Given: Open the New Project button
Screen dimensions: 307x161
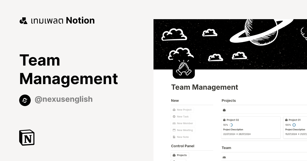Looking at the screenshot, I should (182, 110).
